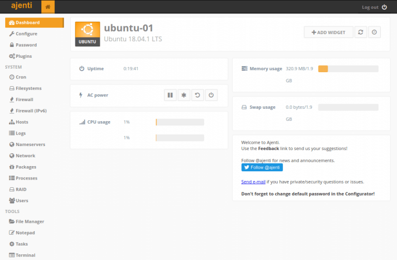The height and width of the screenshot is (260, 397).
Task: Click the Add Widget button
Action: point(328,32)
